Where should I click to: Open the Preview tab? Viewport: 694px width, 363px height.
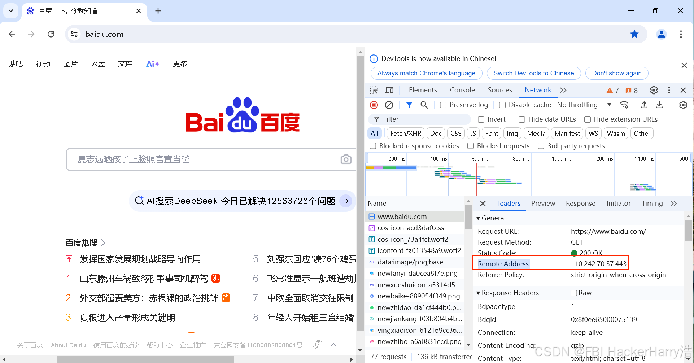click(x=543, y=204)
